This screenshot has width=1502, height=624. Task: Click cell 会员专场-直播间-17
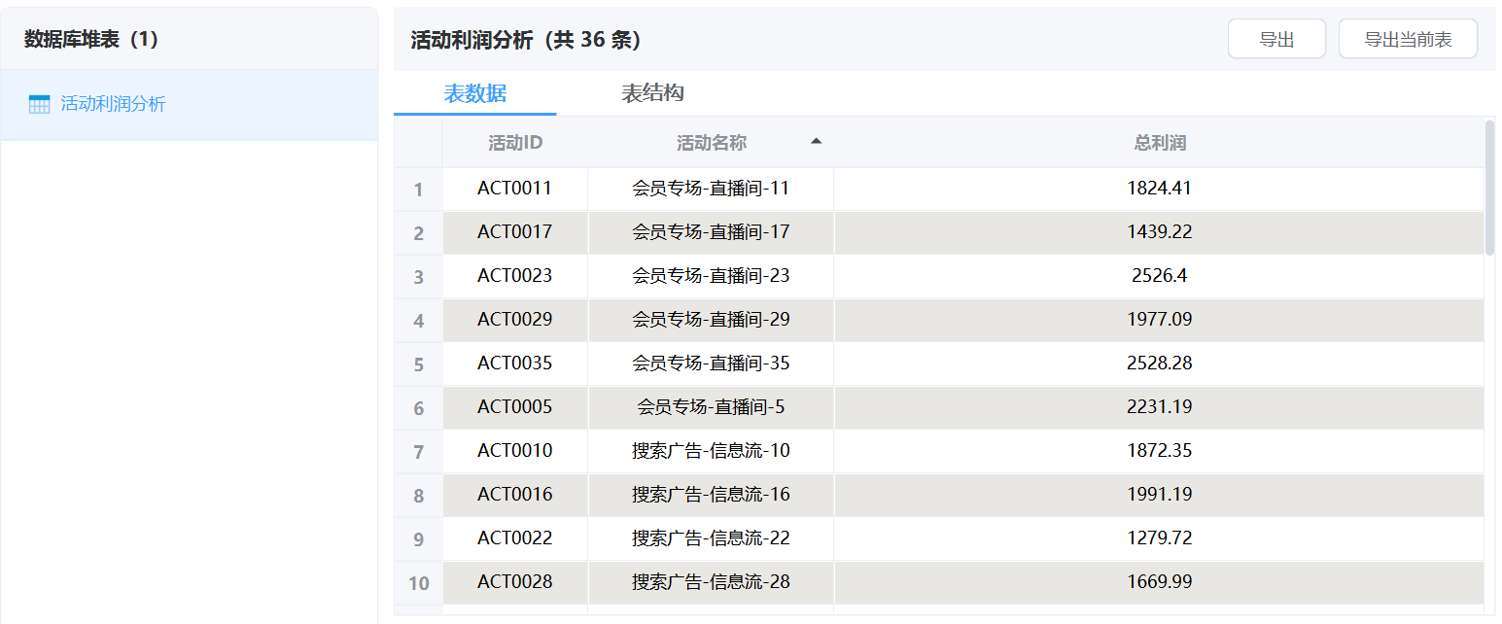711,232
